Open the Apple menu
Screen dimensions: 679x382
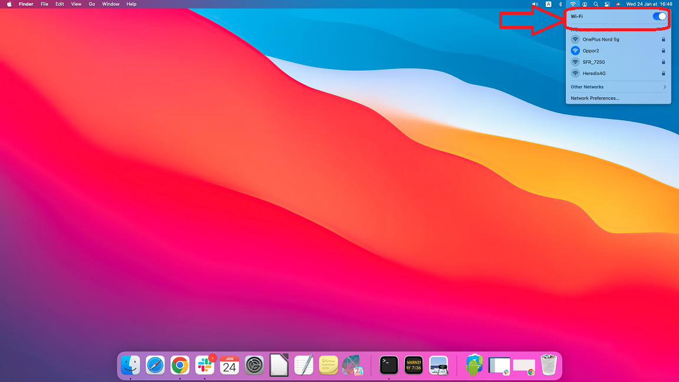tap(9, 4)
